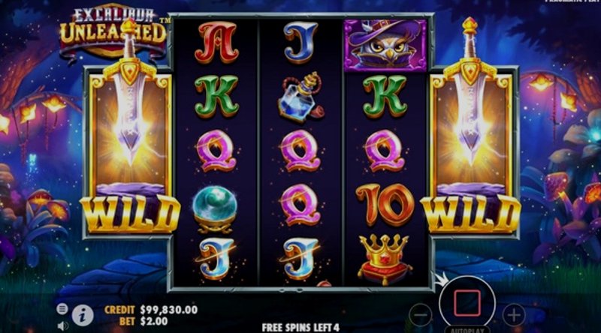
Task: Select the golden crown symbol
Action: coord(385,260)
